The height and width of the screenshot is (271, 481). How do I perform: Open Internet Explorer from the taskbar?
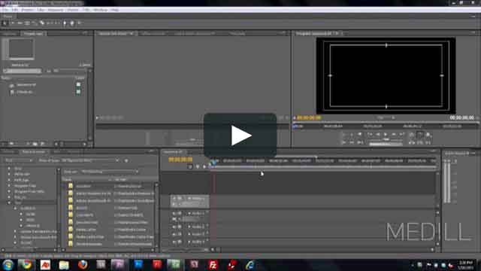point(250,264)
